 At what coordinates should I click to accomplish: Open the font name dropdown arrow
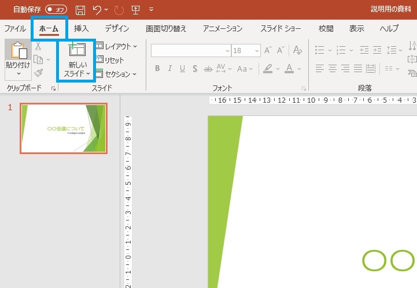(227, 50)
